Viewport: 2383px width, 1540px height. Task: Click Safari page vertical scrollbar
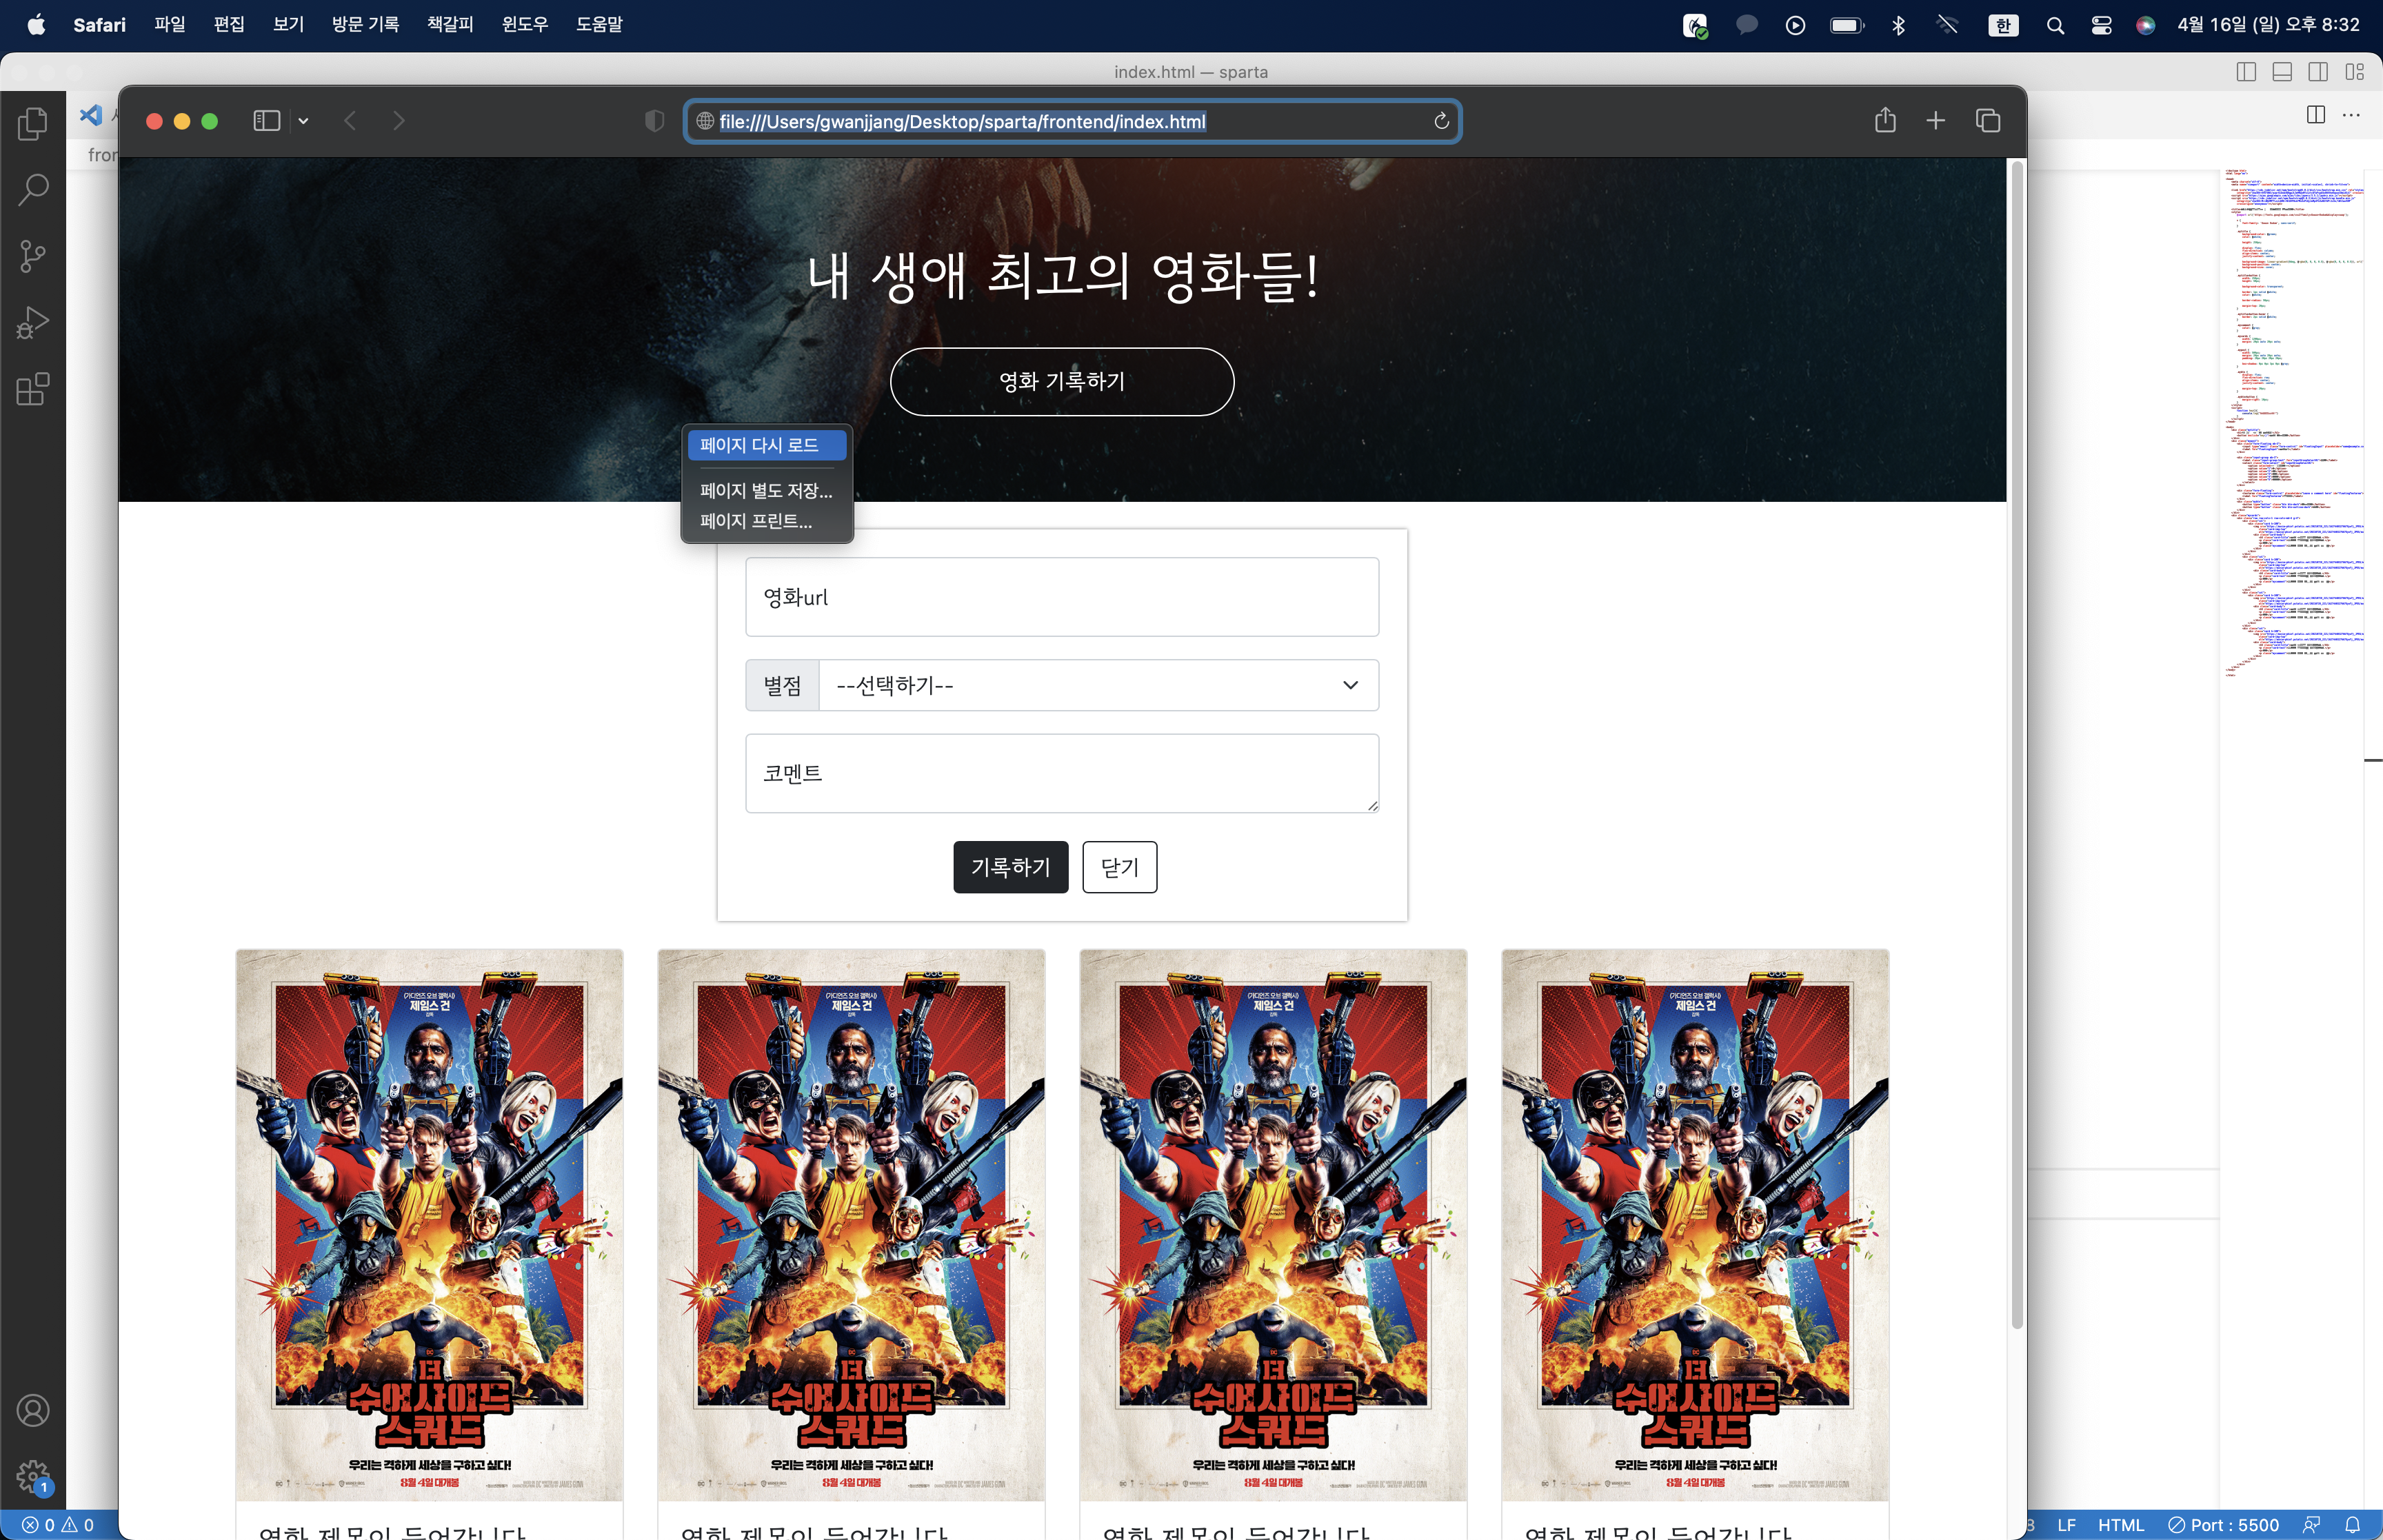point(2016,744)
